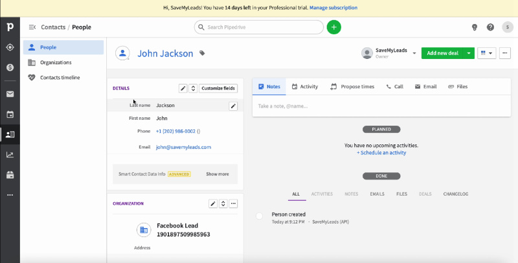518x263 pixels.
Task: Edit the Last name field pencil
Action: [x=233, y=106]
